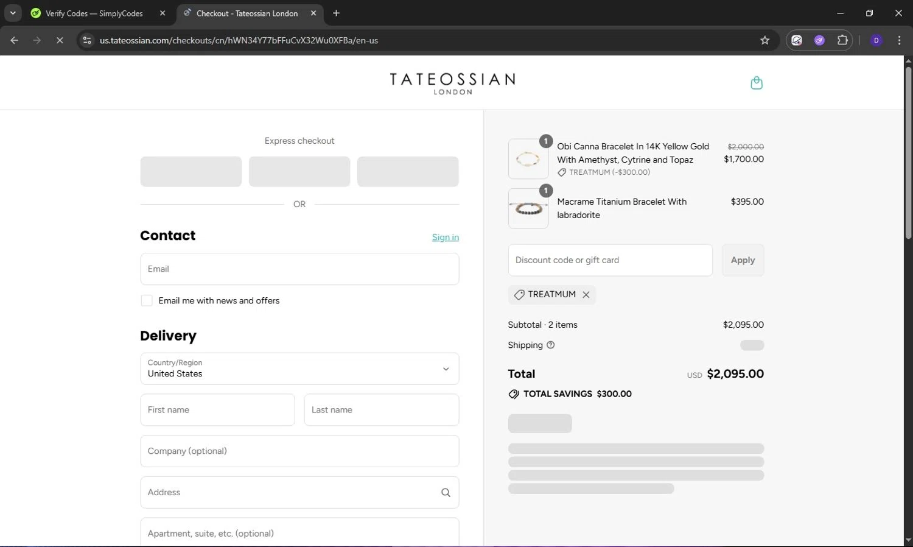Click the TOTAL SAVINGS $300.00 text

pyautogui.click(x=578, y=394)
